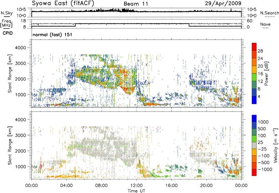Click the 'Power [dB]' colorbar title

[x=266, y=74]
